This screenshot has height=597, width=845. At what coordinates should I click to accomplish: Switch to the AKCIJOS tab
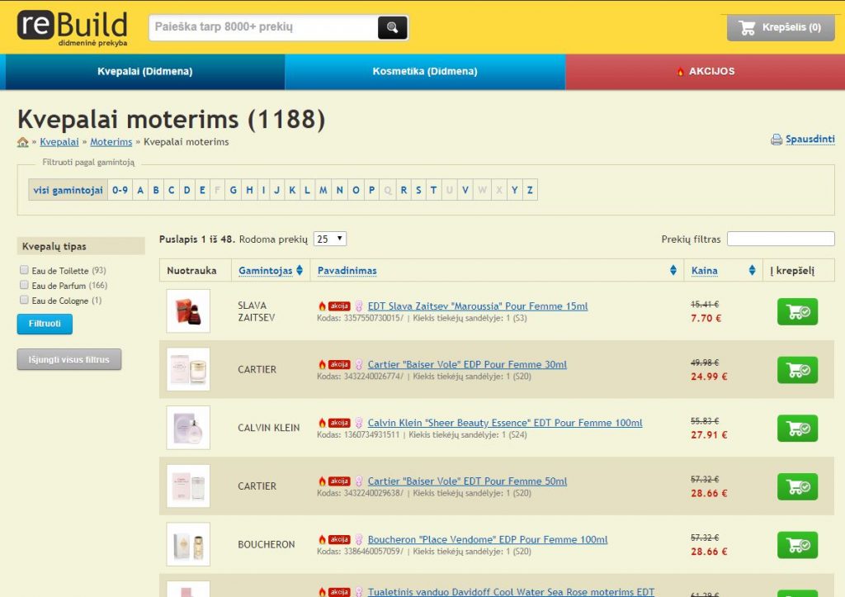point(705,72)
